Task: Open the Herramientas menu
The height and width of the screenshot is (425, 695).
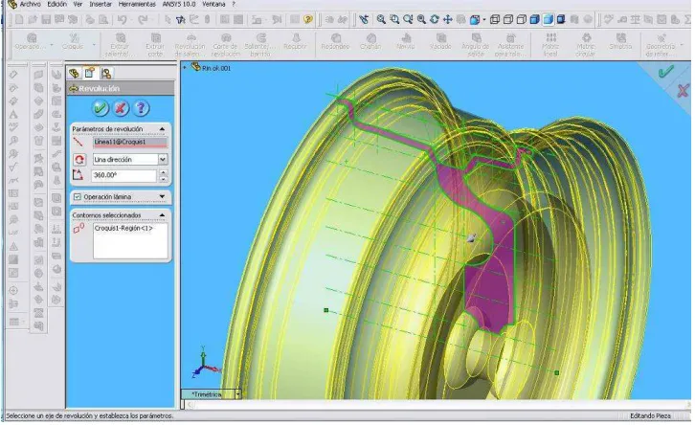Action: pyautogui.click(x=137, y=4)
